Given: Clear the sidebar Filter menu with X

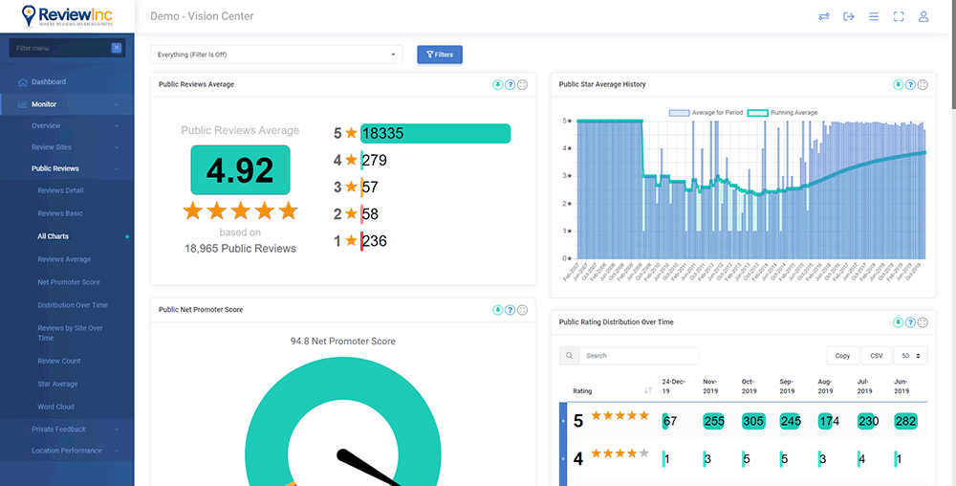Looking at the screenshot, I should click(116, 48).
